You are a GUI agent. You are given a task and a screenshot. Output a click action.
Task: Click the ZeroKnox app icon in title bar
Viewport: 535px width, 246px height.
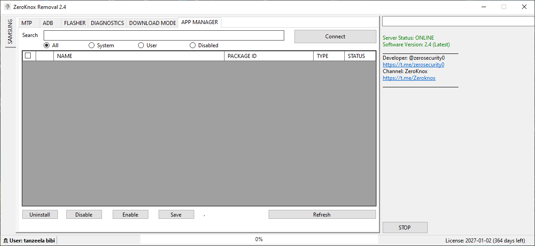[x=7, y=7]
